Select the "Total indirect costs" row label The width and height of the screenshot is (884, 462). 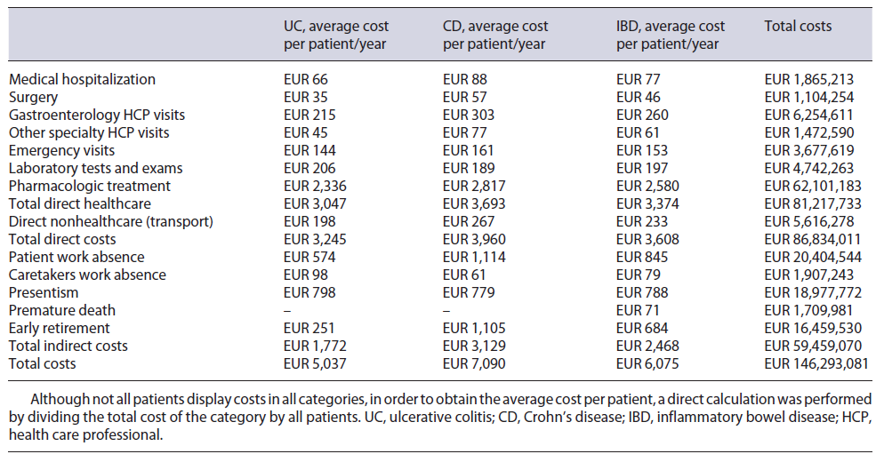point(68,346)
